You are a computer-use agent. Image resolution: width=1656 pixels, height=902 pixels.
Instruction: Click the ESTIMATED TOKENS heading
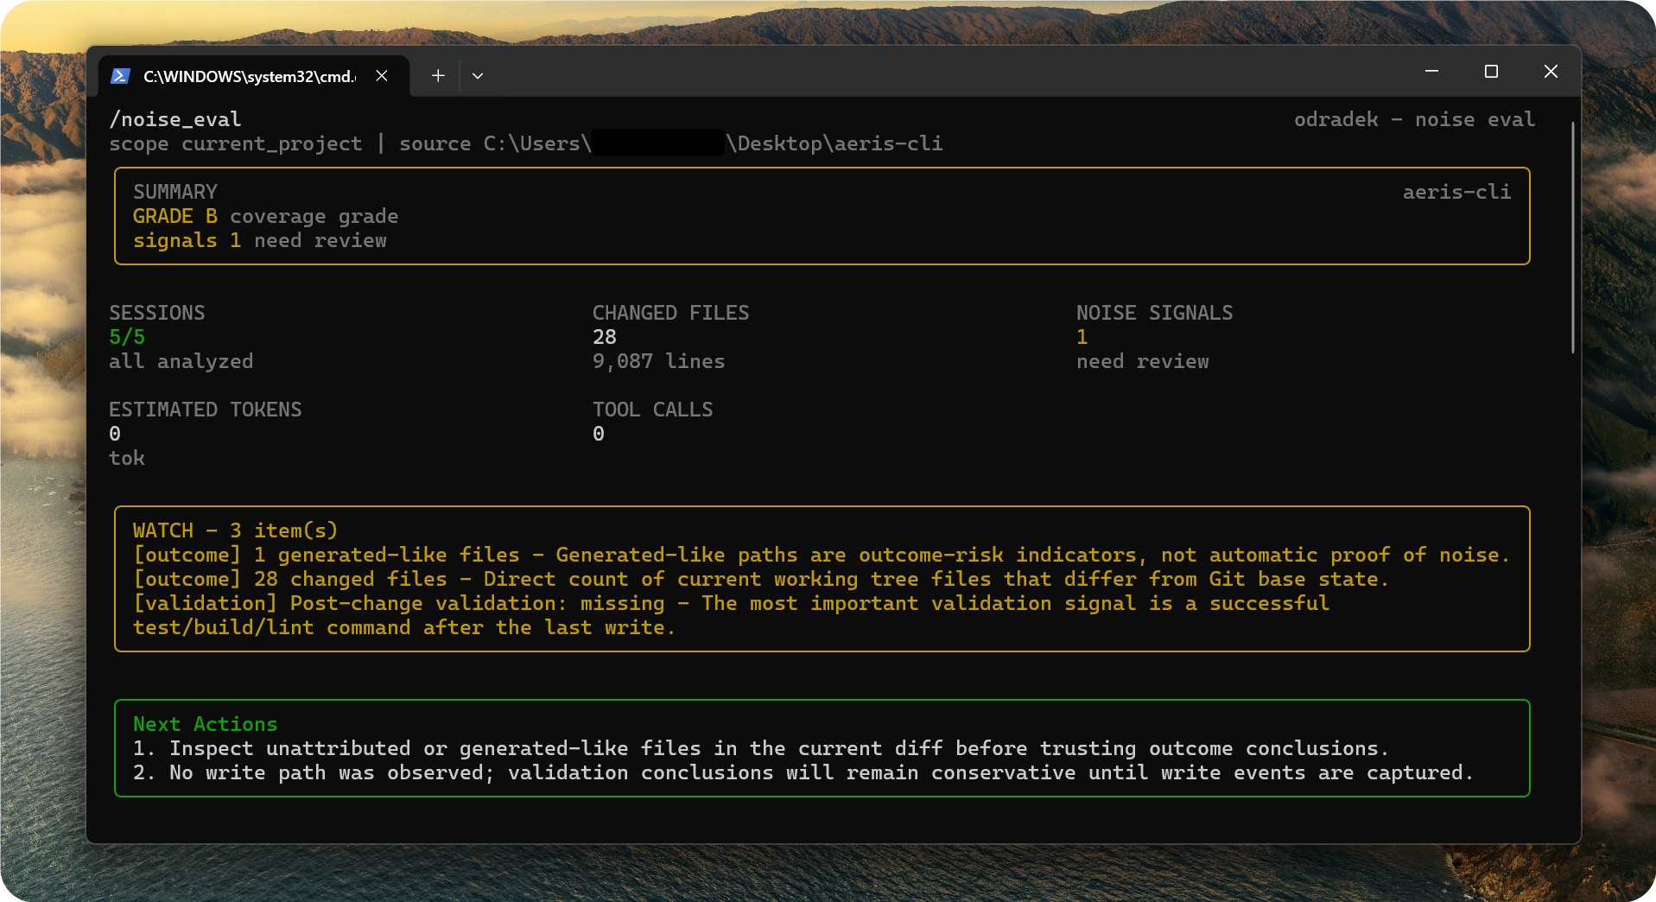click(x=206, y=410)
